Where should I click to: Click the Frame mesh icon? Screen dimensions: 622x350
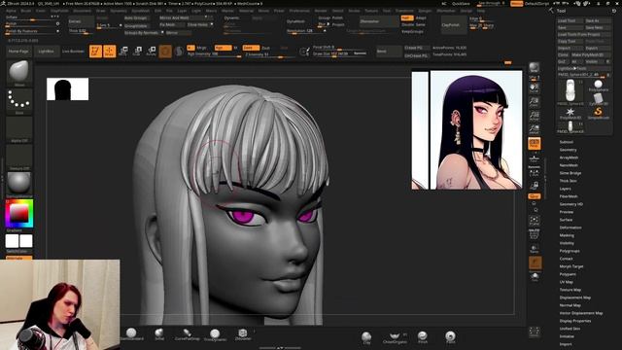pos(534,221)
